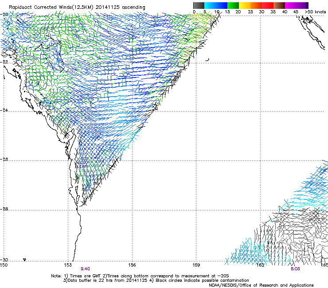Click the NOAA/NESDIS credit line

261,285
